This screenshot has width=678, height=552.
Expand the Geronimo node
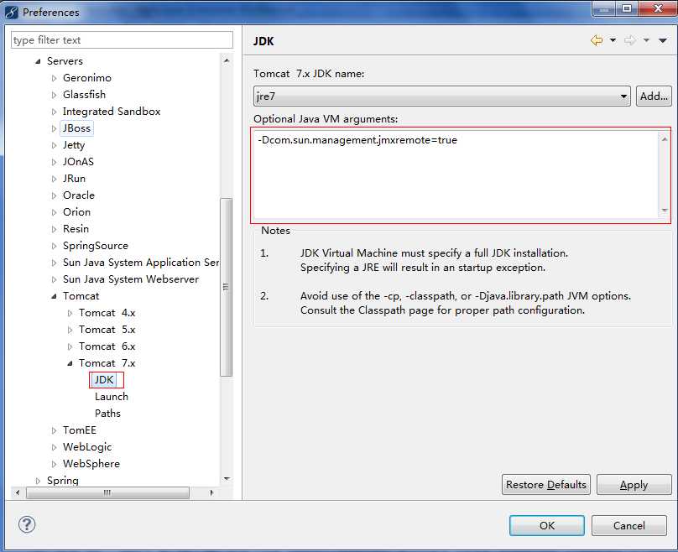pyautogui.click(x=54, y=78)
